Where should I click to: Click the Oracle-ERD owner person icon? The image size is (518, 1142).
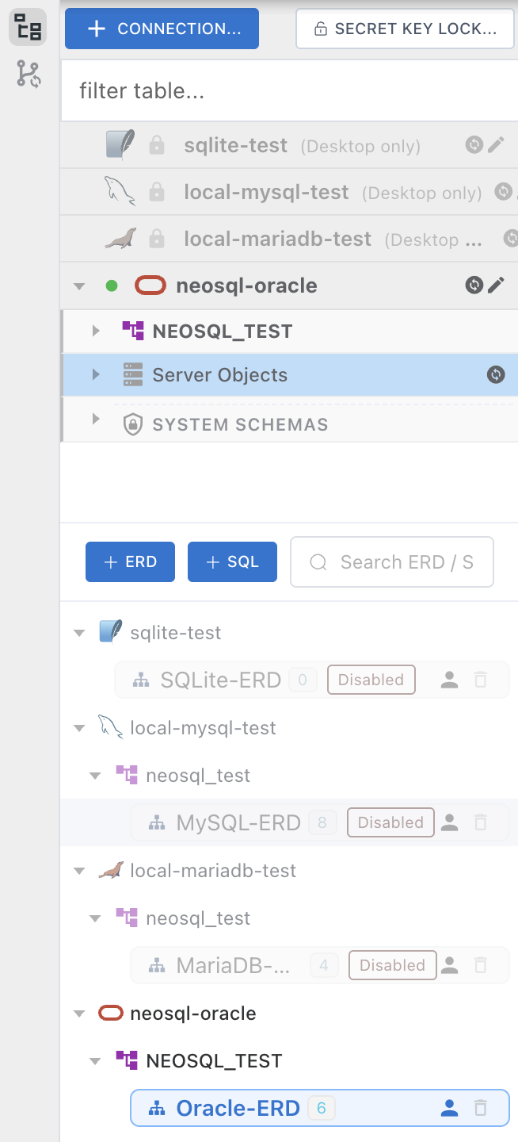(x=450, y=1108)
